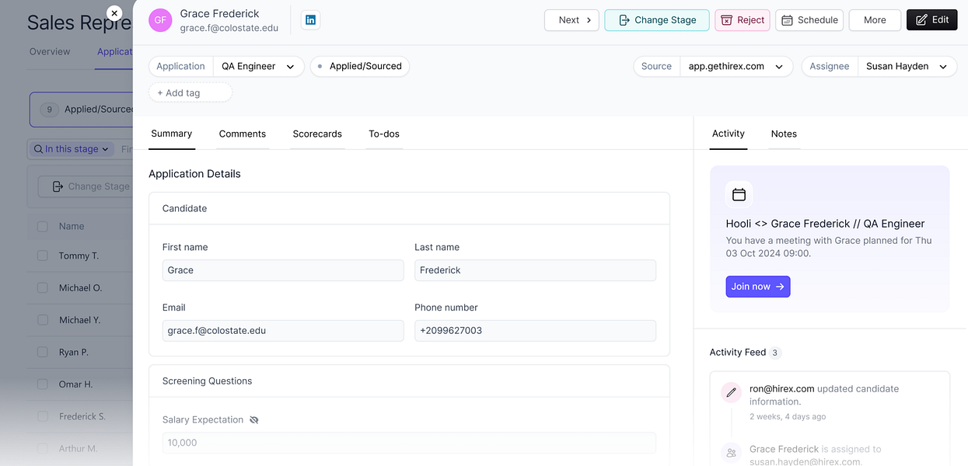Click the people icon in the activity feed
The height and width of the screenshot is (466, 968).
pyautogui.click(x=731, y=453)
